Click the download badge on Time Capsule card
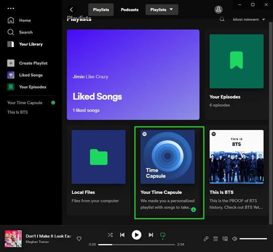Viewport: 273px width, 252px height. pyautogui.click(x=194, y=209)
